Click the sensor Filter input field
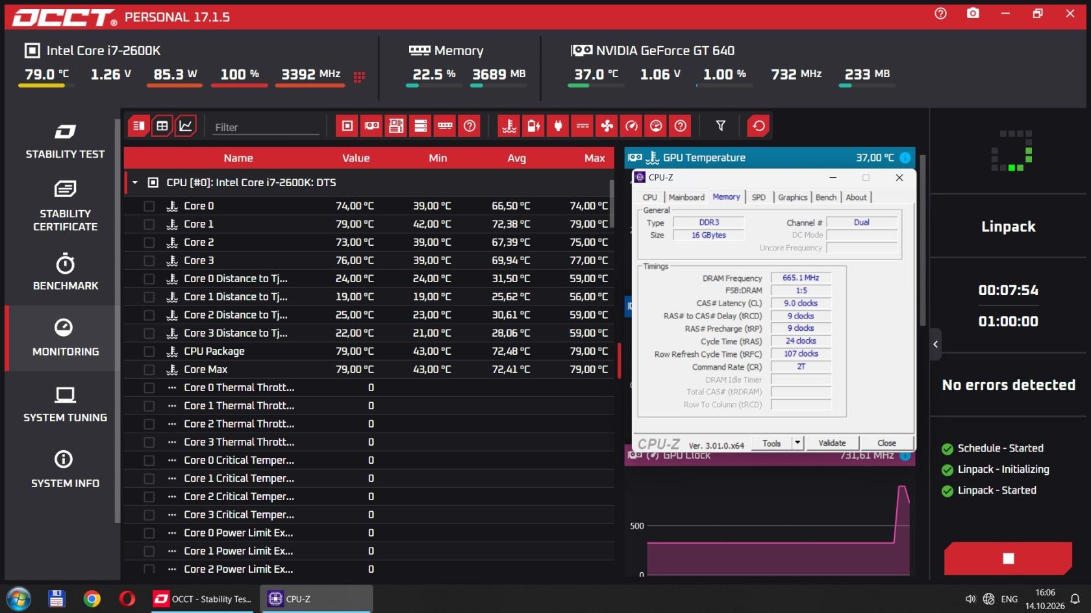 [266, 127]
